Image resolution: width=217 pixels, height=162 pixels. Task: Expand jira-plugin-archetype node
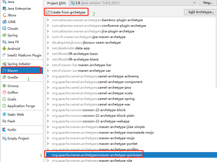pos(48,31)
